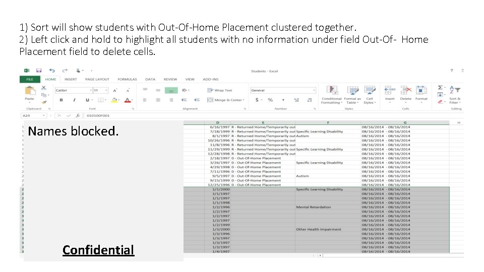The height and width of the screenshot is (272, 484).
Task: Open the Fill down menu
Action: pos(441,95)
